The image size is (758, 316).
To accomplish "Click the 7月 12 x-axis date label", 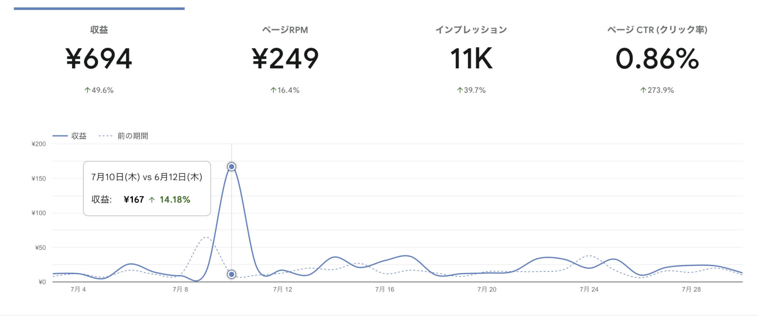I will pyautogui.click(x=282, y=289).
